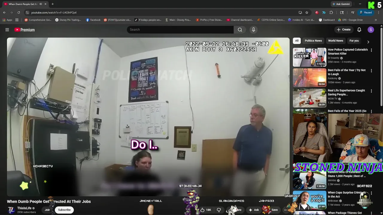Open Best Fails of the Year thumbnail
Image resolution: width=383 pixels, height=215 pixels.
309,77
